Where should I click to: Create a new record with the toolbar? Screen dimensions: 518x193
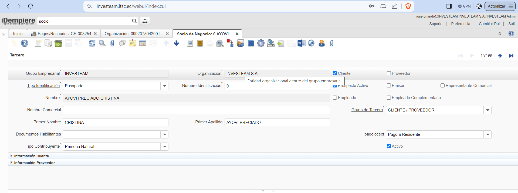point(38,43)
